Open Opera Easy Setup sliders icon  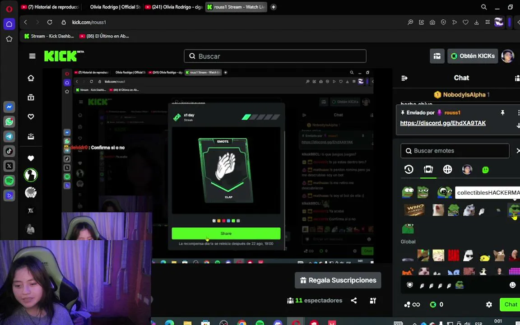[487, 22]
